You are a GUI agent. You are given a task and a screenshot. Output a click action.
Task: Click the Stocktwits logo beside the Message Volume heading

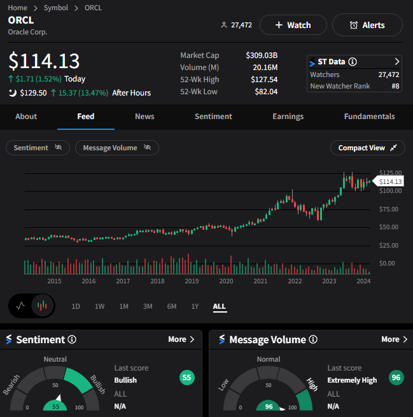pos(222,339)
